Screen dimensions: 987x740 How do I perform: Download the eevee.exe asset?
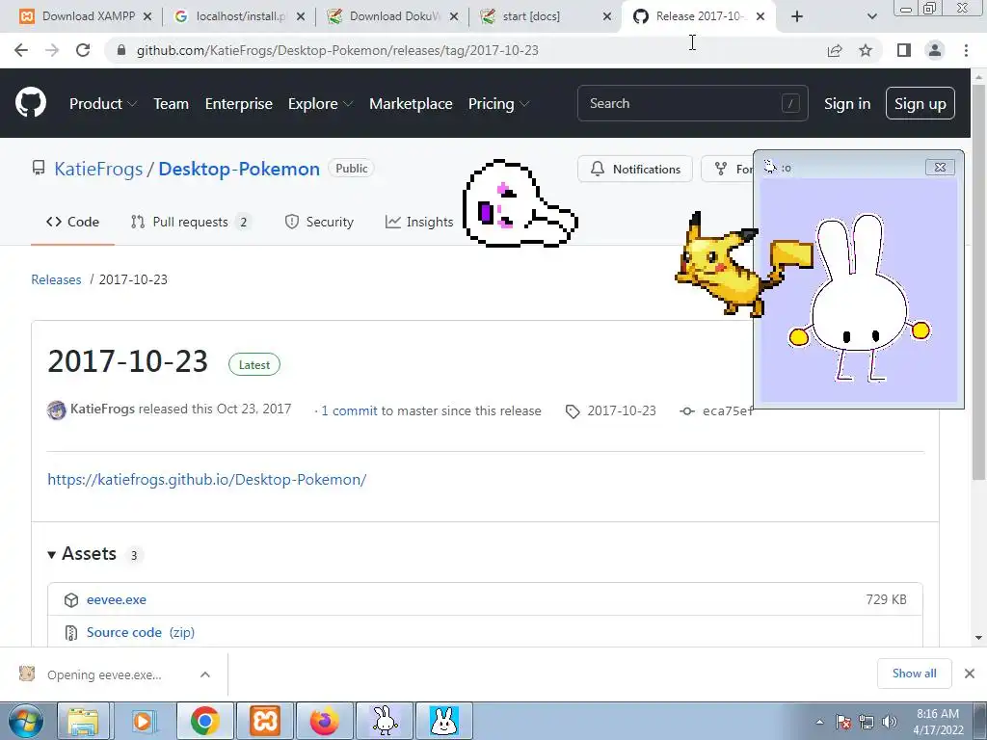[117, 599]
